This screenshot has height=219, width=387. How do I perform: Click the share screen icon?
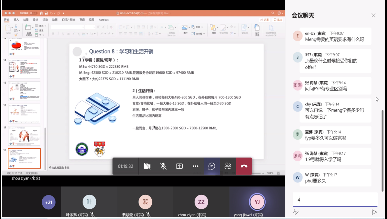(x=179, y=166)
